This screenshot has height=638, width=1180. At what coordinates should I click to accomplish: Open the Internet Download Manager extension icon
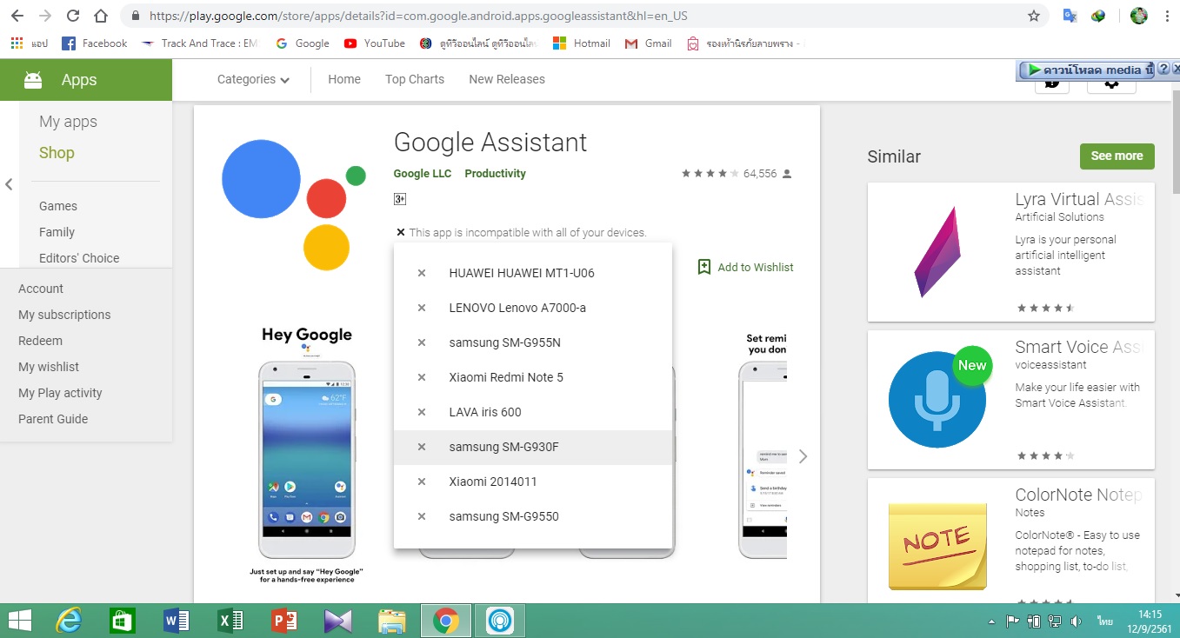coord(1098,16)
